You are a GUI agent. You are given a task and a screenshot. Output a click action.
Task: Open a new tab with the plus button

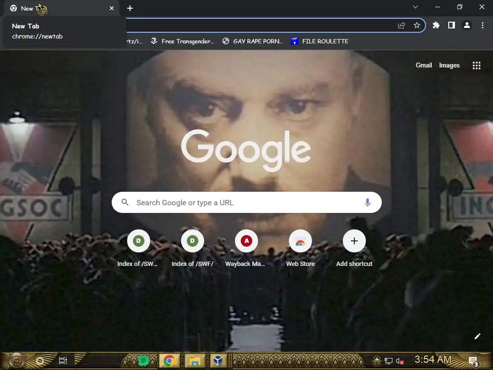click(x=130, y=8)
